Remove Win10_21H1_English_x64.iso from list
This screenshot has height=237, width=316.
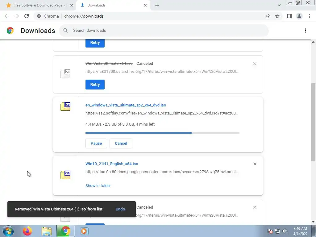tap(255, 164)
